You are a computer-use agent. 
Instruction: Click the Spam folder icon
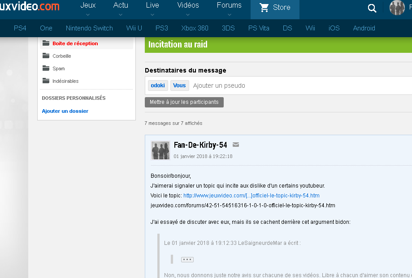click(x=46, y=68)
